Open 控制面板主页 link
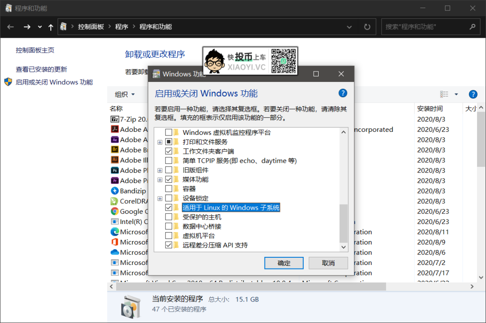The image size is (486, 323). [35, 50]
